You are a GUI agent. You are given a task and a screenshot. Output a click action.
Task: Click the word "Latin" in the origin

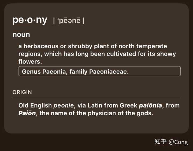click(x=94, y=105)
